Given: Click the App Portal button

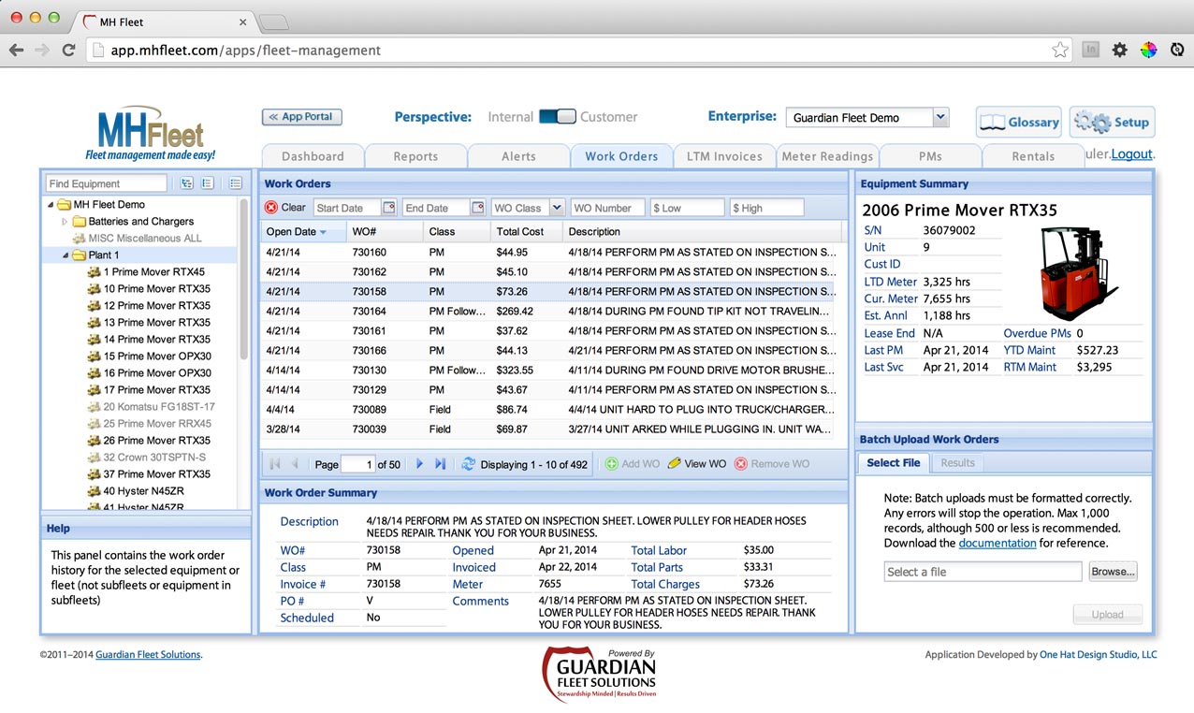Looking at the screenshot, I should pyautogui.click(x=301, y=117).
